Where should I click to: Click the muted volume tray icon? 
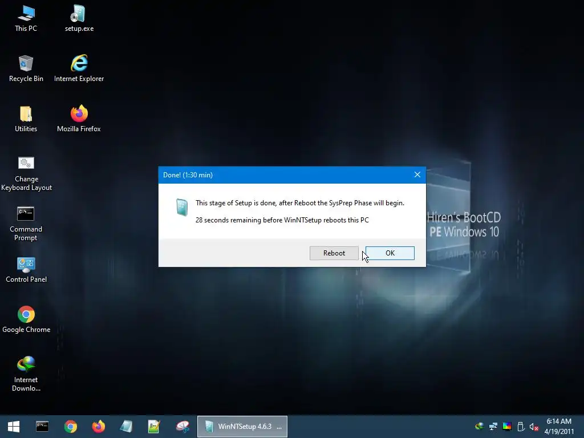coord(534,427)
